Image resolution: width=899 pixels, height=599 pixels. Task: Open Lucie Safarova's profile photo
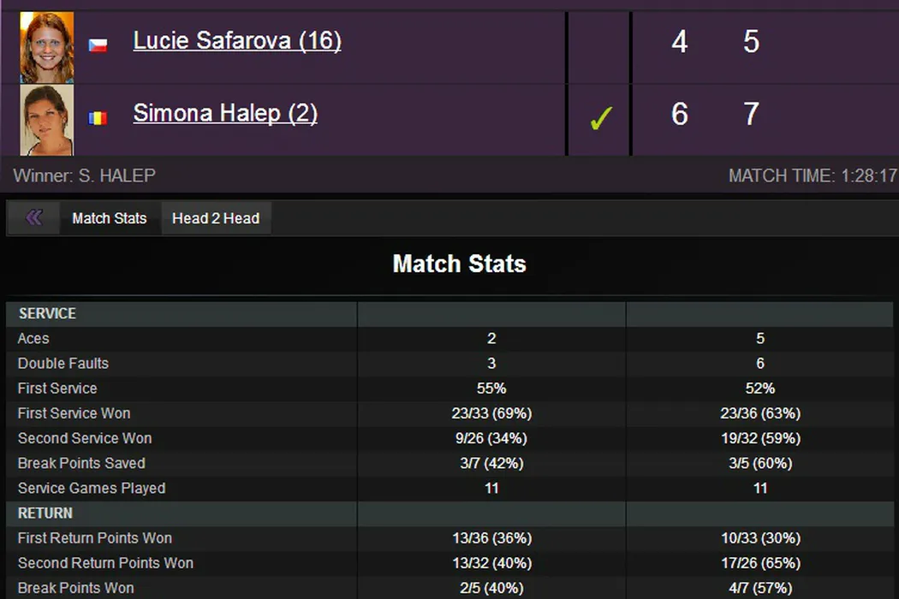[x=46, y=46]
